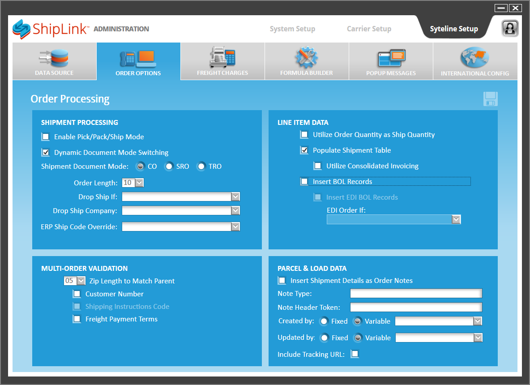Image resolution: width=530 pixels, height=385 pixels.
Task: Click the user profile icon
Action: click(x=510, y=28)
